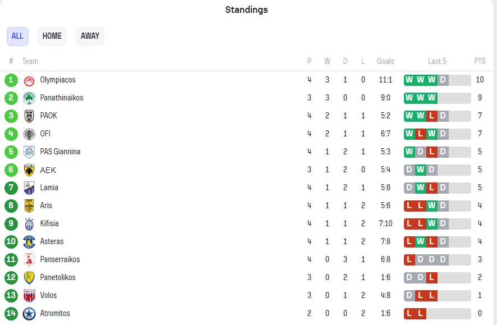Click the OFI circular emblem
497x325 pixels.
(29, 134)
